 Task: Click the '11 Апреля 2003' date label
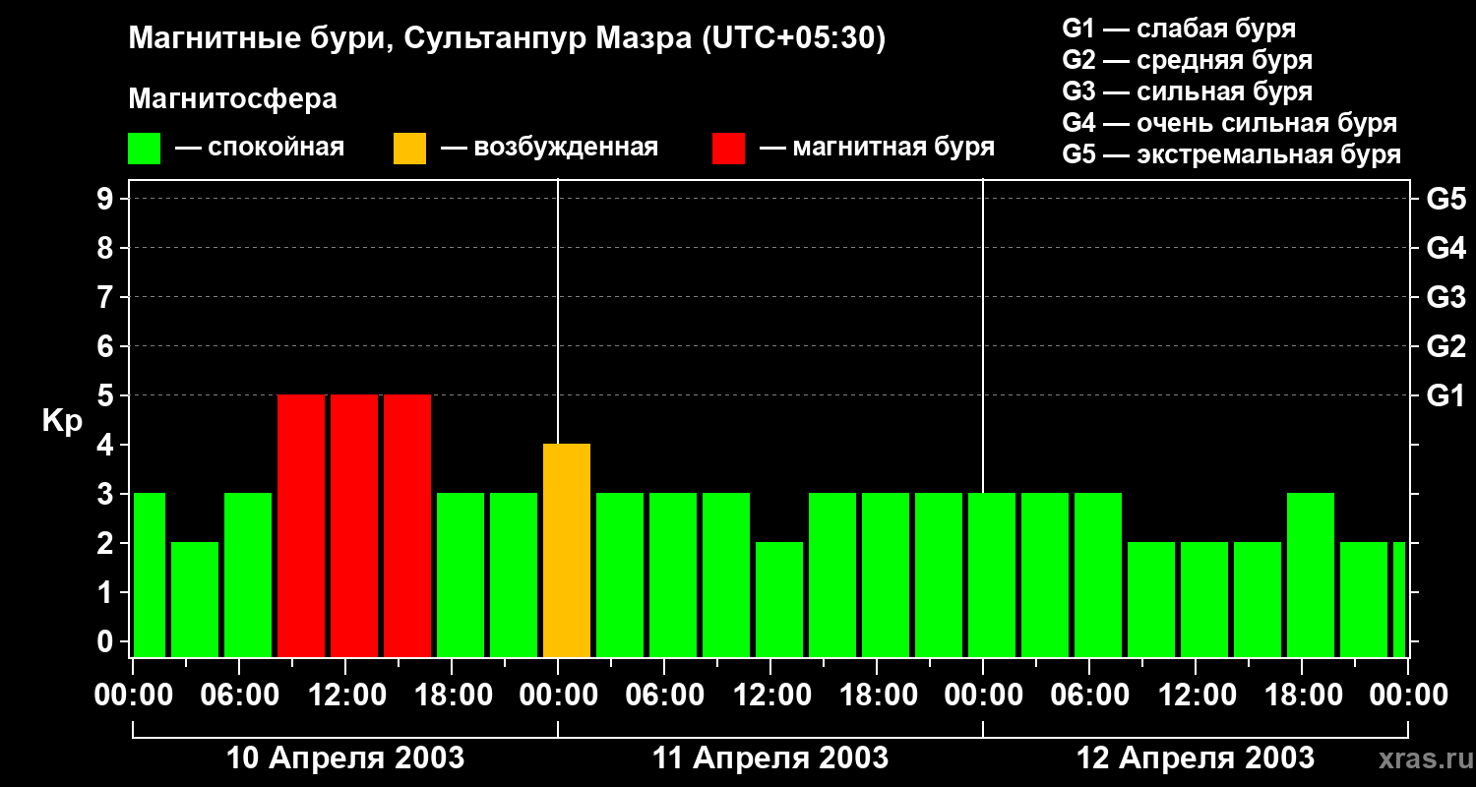tap(770, 757)
